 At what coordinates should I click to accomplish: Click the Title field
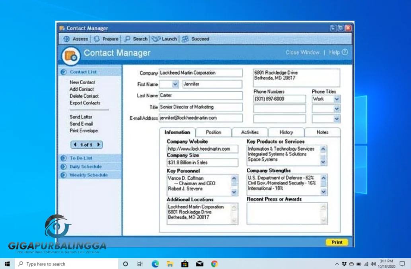pyautogui.click(x=201, y=107)
